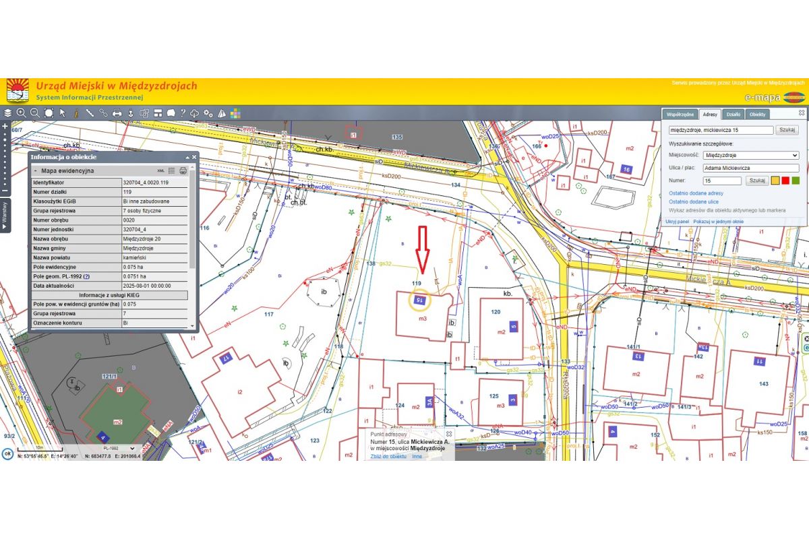The image size is (809, 539).
Task: Collapse the Mapa ewidencyjna section
Action: coord(35,171)
